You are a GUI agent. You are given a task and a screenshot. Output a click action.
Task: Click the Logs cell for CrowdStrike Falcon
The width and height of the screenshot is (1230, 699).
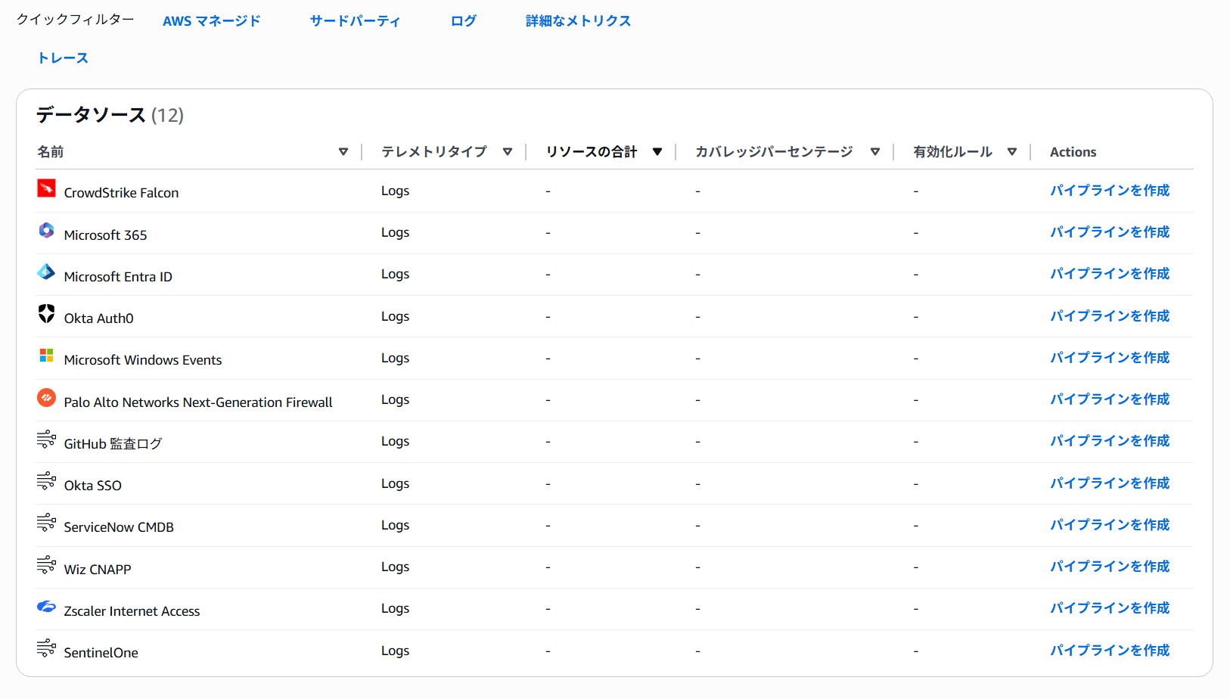point(395,191)
